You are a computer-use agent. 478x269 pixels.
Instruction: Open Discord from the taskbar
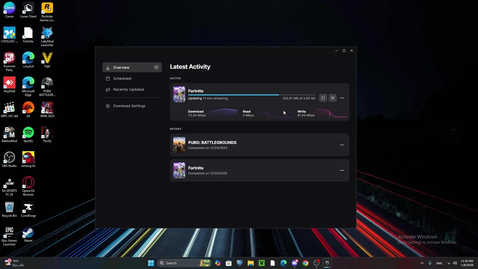point(295,263)
